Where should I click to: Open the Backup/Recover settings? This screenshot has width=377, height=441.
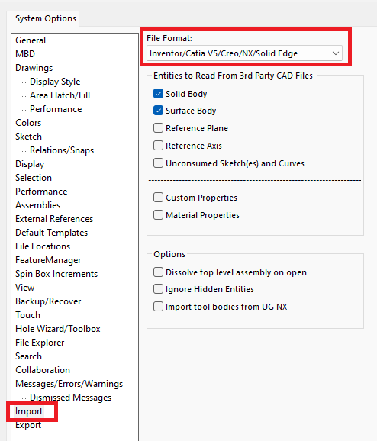pos(48,301)
